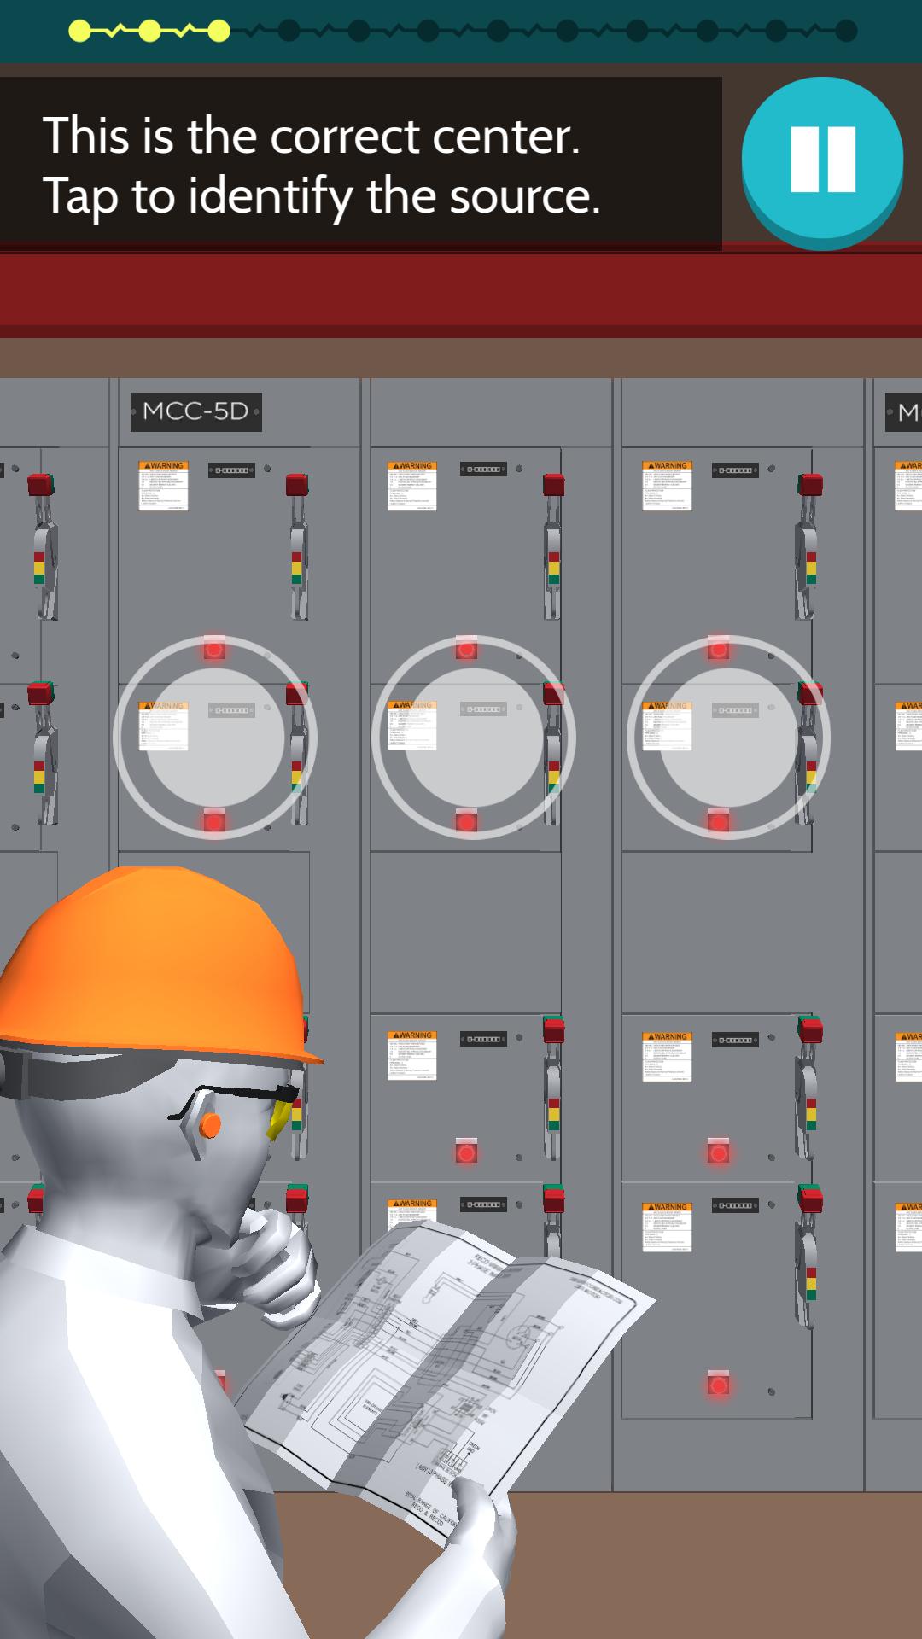Click the MCC-5D cabinet label
922x1639 pixels.
(195, 411)
